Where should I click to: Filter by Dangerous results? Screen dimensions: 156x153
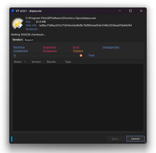(x=50, y=51)
